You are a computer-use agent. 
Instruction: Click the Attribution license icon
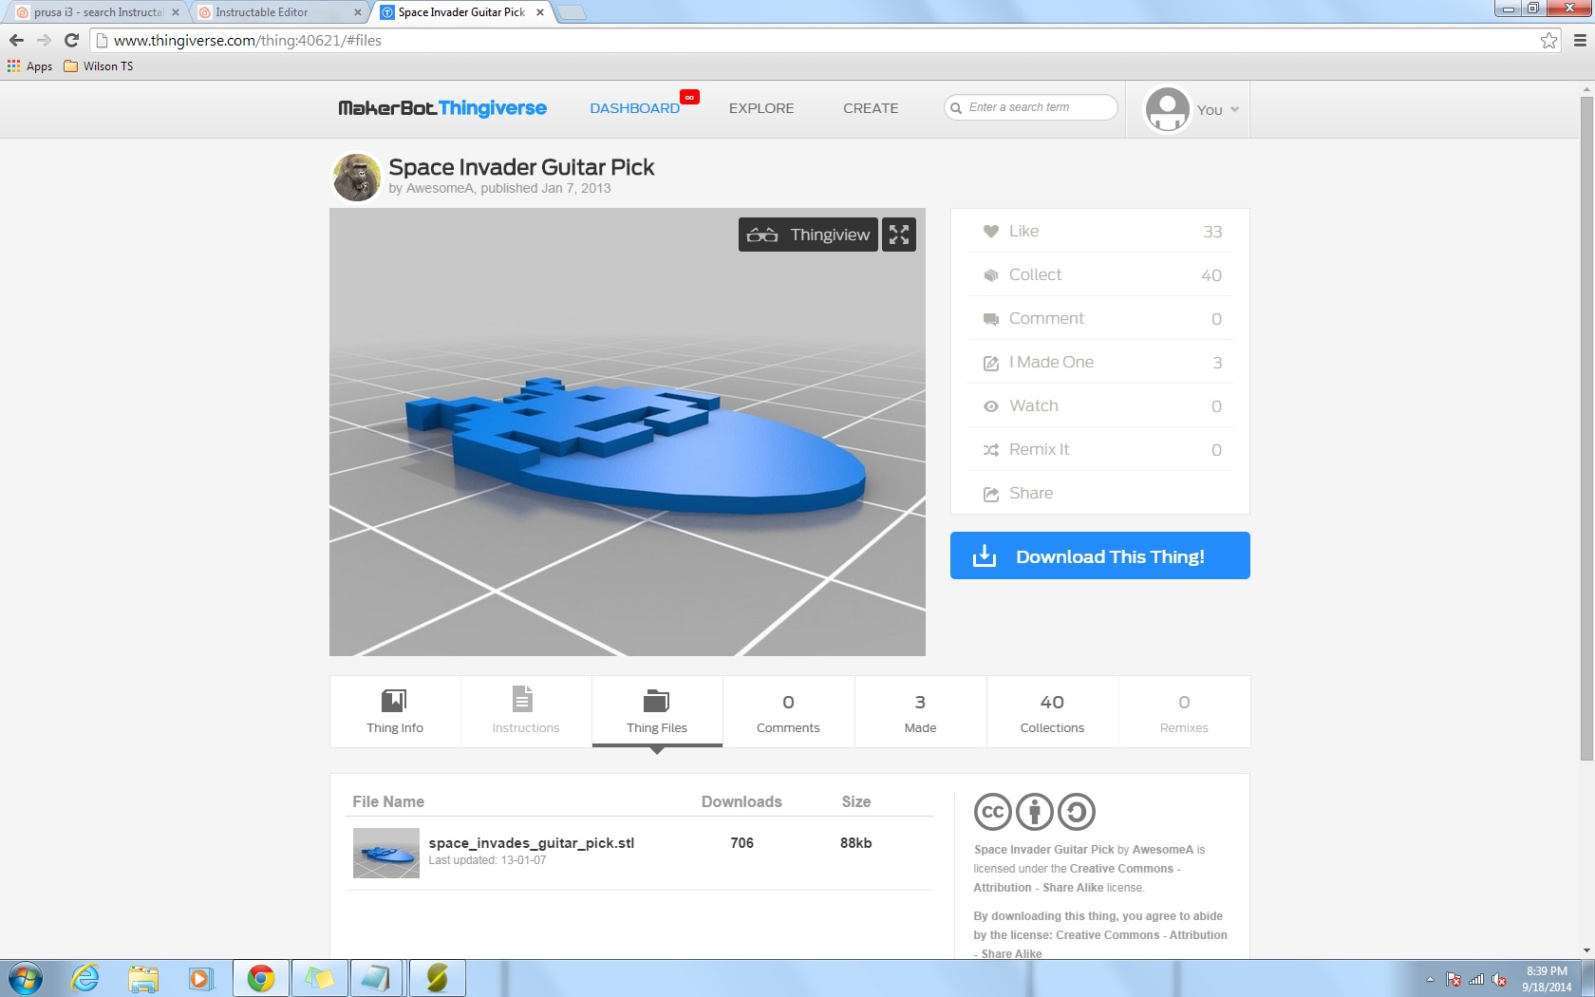tap(1035, 812)
